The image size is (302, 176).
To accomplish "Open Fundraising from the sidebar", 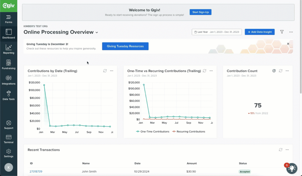I will pos(9,64).
